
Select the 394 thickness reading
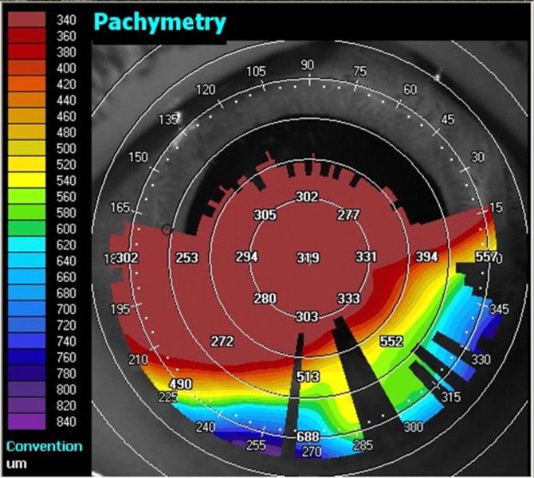pos(427,257)
